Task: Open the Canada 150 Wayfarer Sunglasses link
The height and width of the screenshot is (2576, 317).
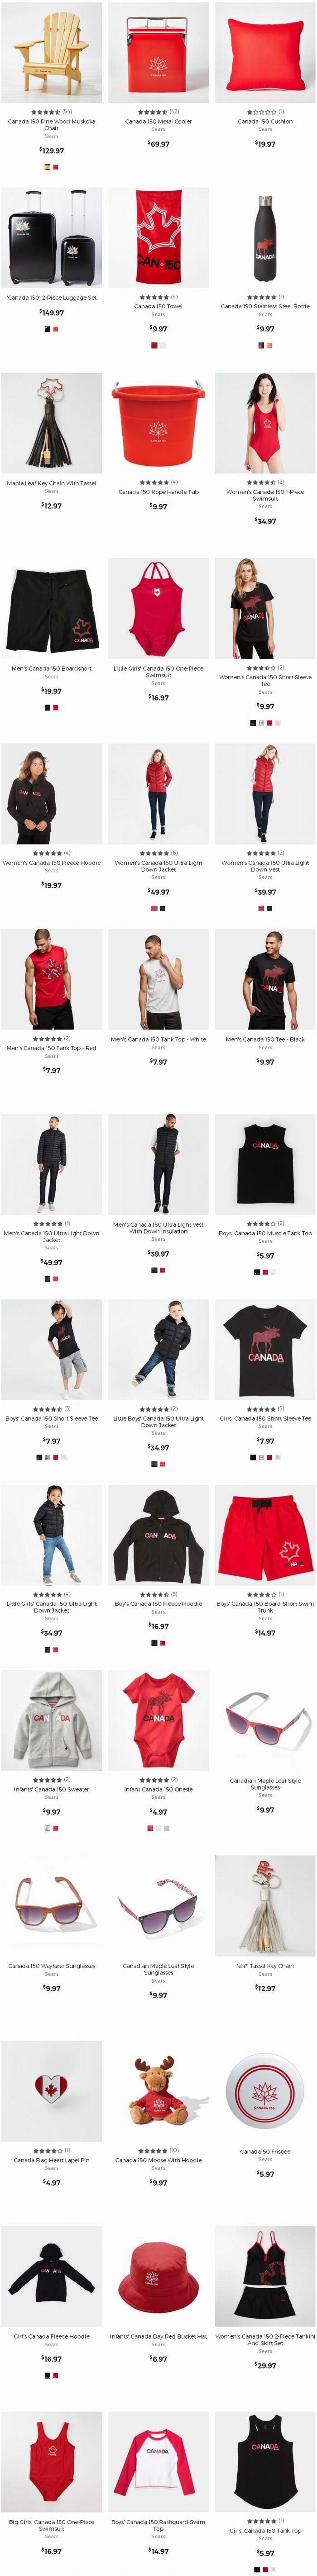Action: (x=51, y=1966)
